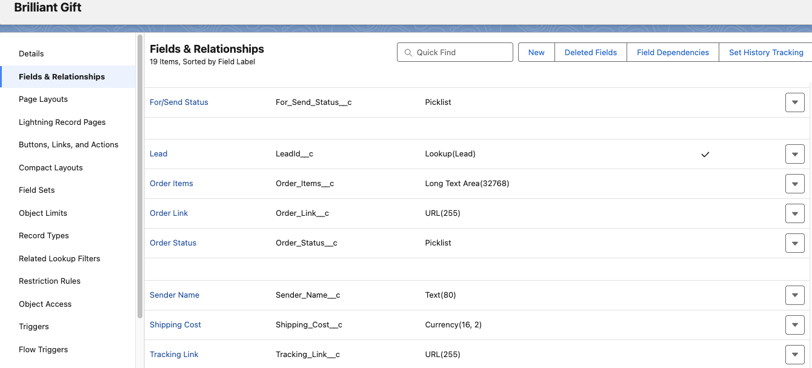The image size is (812, 368).
Task: Open row action menu for Order Link
Action: pos(794,213)
